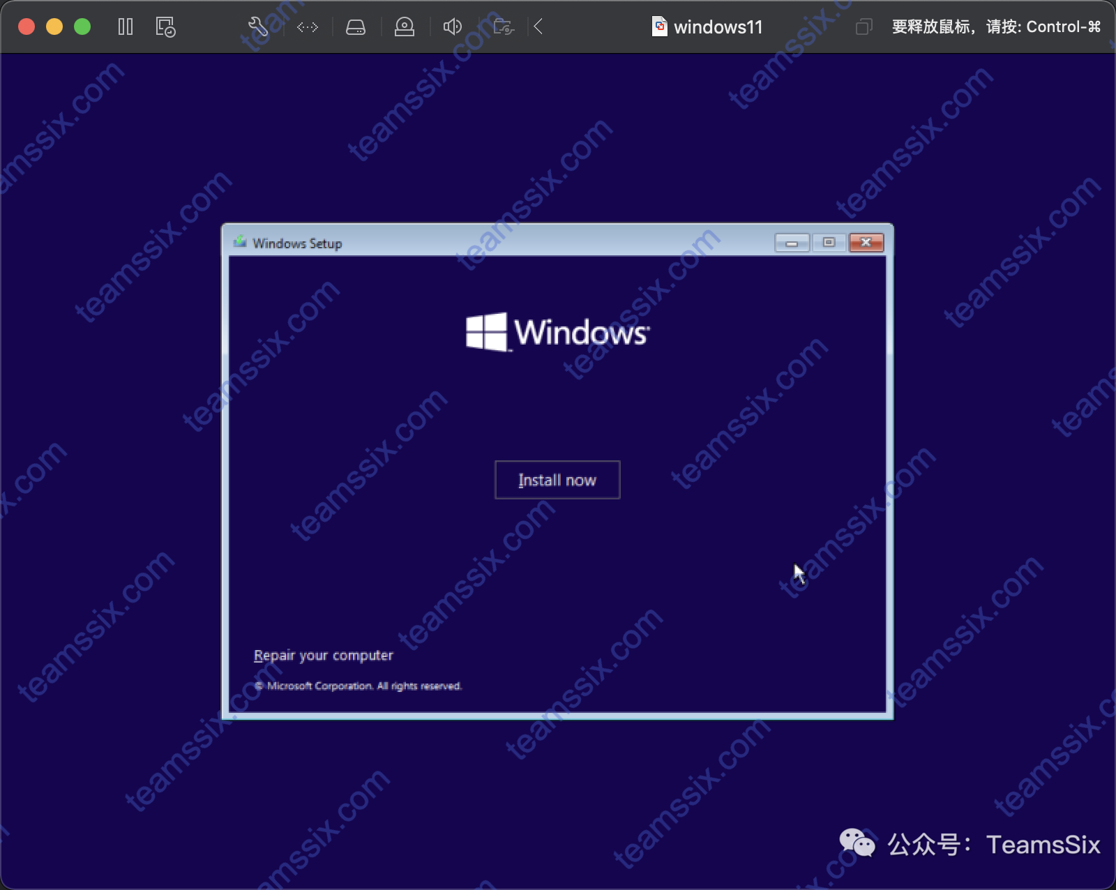The height and width of the screenshot is (890, 1116).
Task: Maximize the Windows Setup dialog
Action: (829, 243)
